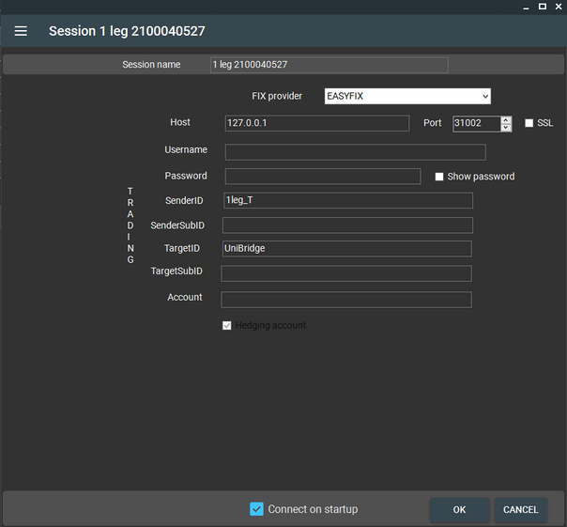Enable the SSL checkbox

point(529,123)
